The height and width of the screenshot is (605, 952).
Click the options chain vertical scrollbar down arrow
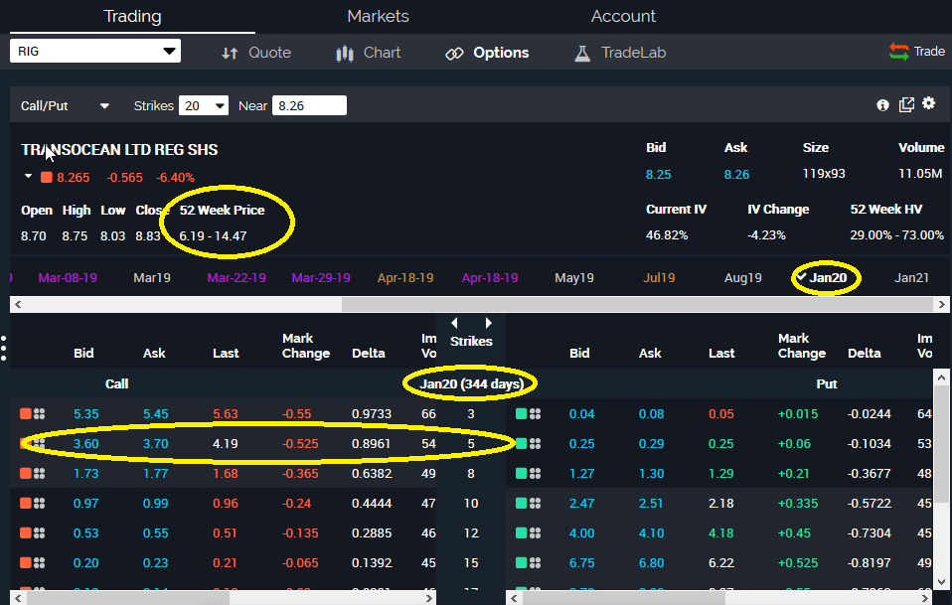point(942,581)
